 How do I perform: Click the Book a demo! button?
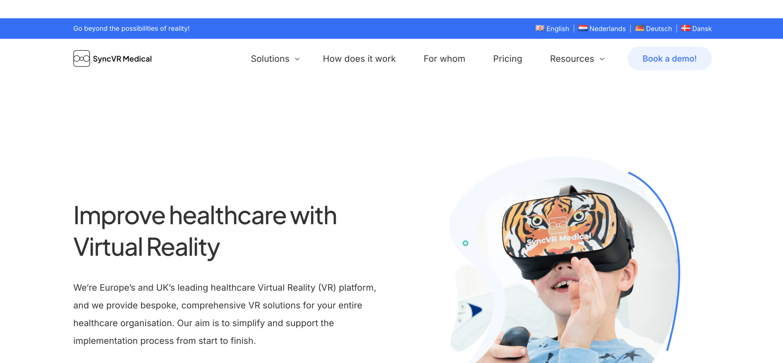tap(670, 58)
